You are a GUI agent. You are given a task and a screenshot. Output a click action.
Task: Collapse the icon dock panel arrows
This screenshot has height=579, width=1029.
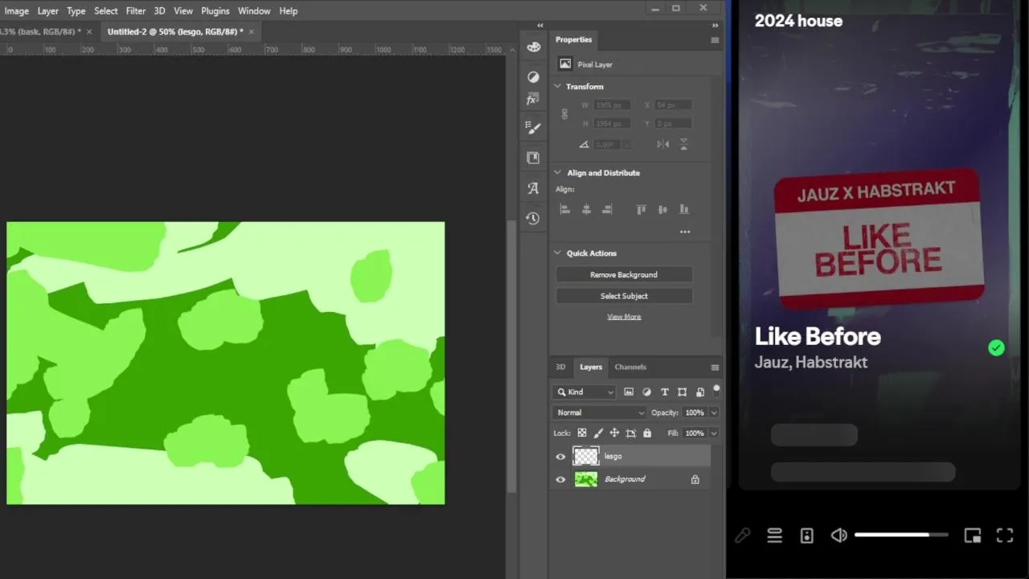click(540, 26)
